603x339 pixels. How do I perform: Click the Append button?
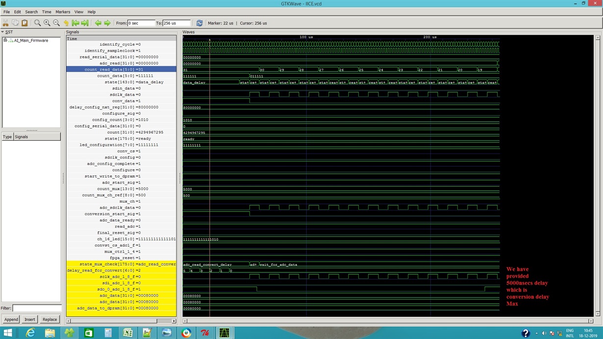(x=11, y=319)
